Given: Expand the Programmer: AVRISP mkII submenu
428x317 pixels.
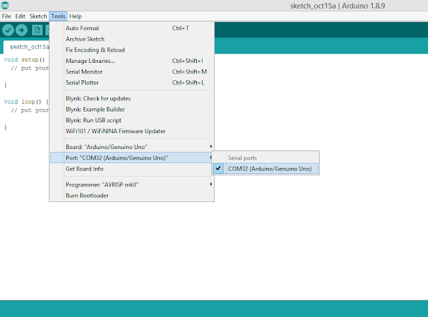Looking at the screenshot, I should (132, 185).
